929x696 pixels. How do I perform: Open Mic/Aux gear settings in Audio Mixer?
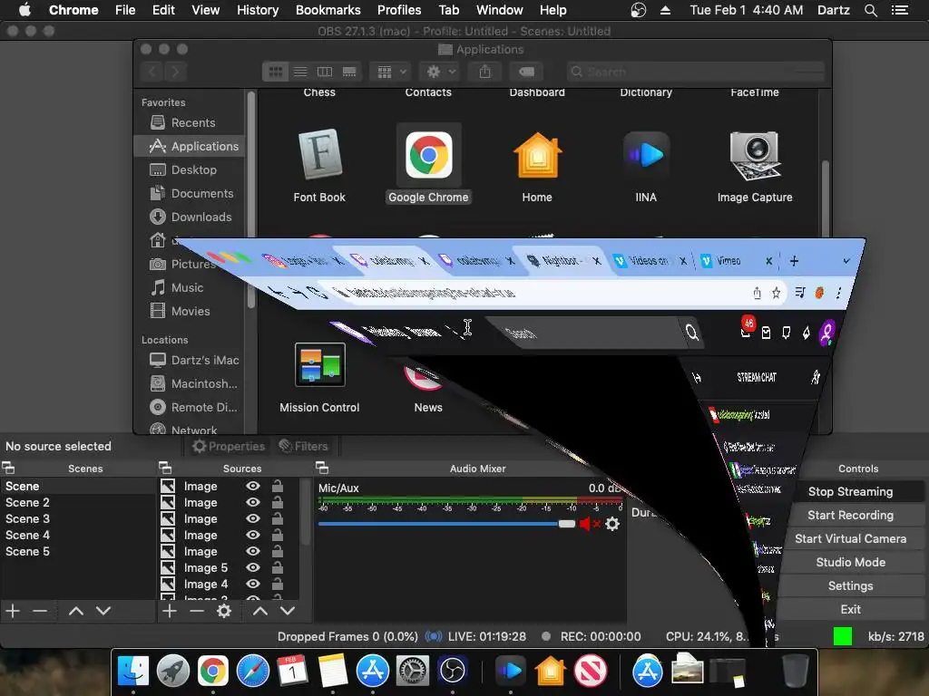pos(612,524)
